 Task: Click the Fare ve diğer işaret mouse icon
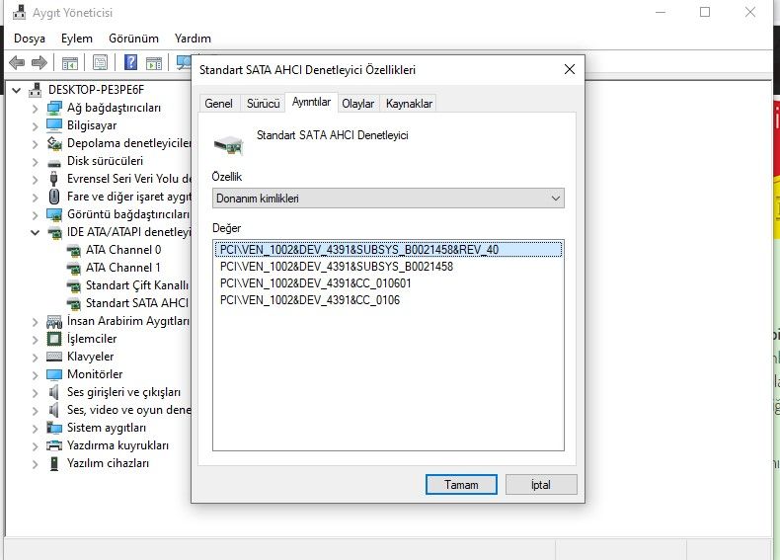pyautogui.click(x=54, y=197)
